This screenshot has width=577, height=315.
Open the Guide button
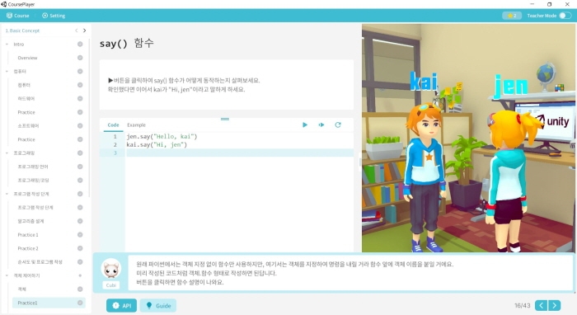(x=158, y=305)
